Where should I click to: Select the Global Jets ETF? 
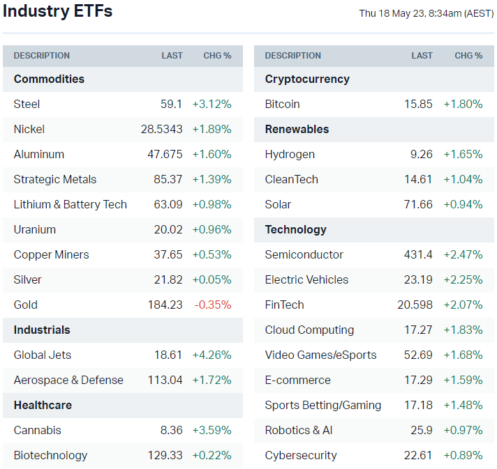point(43,355)
